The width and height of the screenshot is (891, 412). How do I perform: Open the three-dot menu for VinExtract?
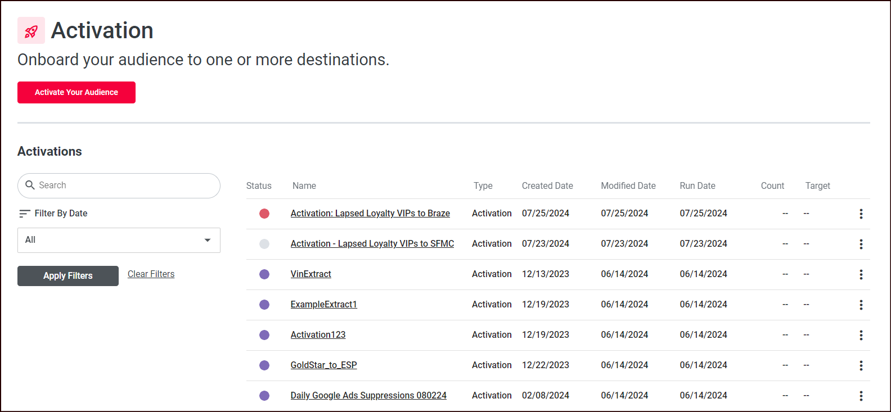(x=861, y=274)
